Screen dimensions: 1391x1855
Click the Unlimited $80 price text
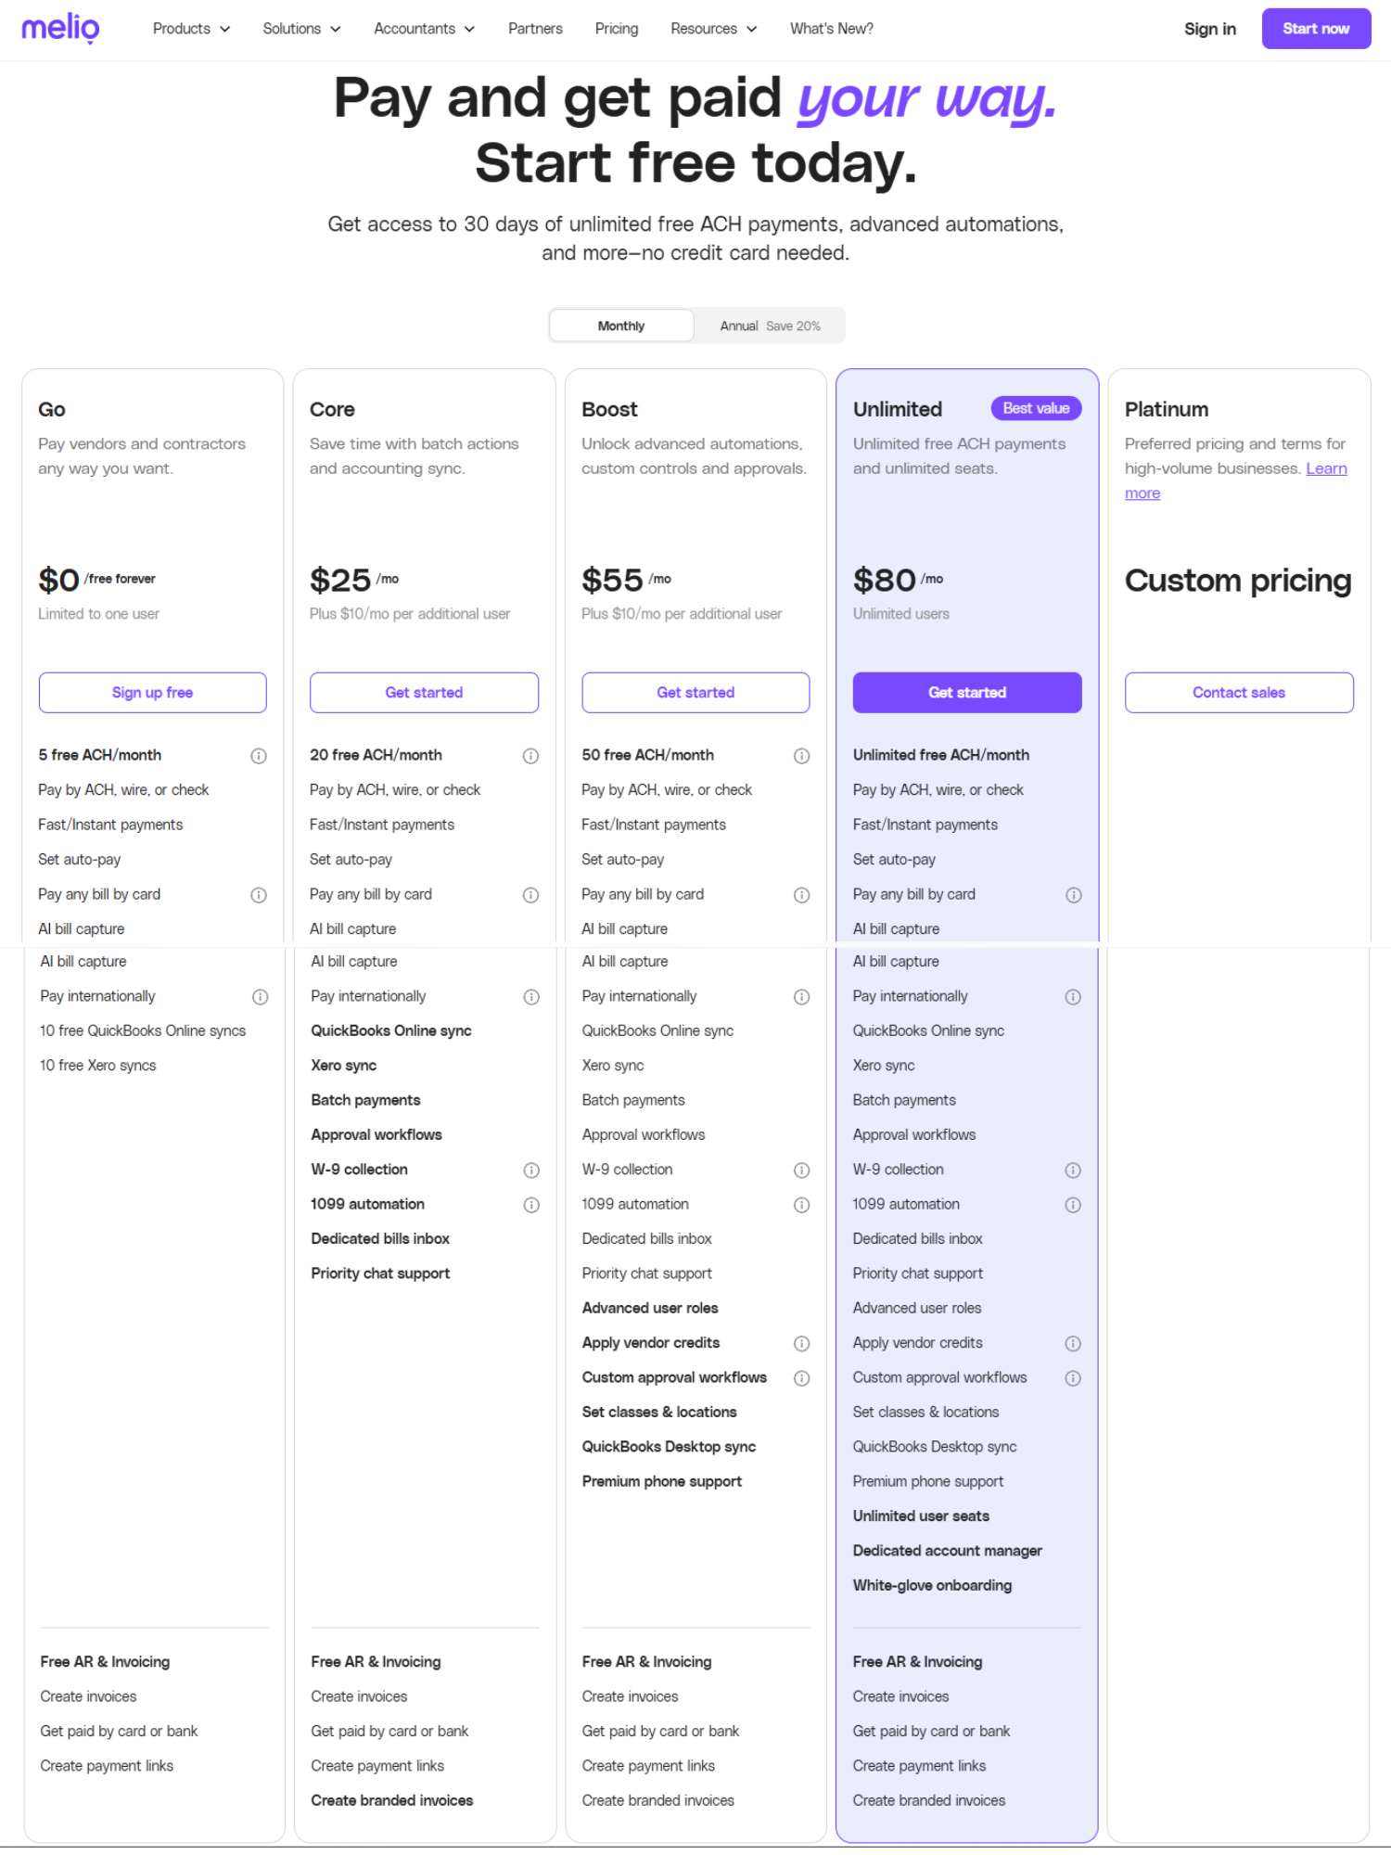pos(884,581)
